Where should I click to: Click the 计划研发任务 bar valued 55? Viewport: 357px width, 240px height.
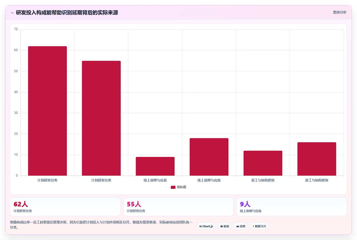click(101, 118)
